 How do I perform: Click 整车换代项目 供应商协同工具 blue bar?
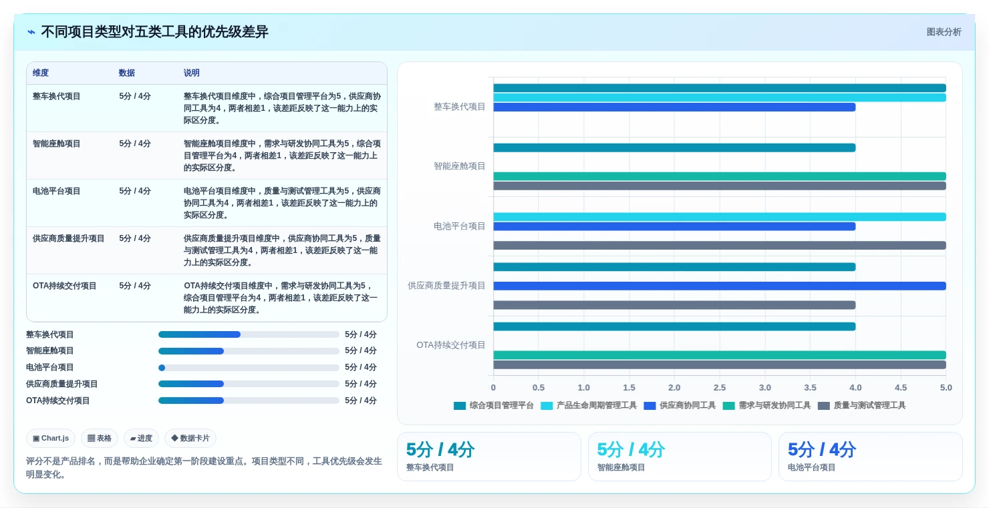pos(674,107)
